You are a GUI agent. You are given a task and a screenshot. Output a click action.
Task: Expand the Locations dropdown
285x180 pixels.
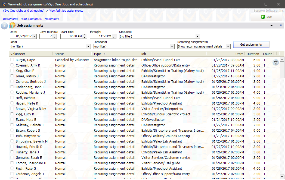click(x=172, y=46)
